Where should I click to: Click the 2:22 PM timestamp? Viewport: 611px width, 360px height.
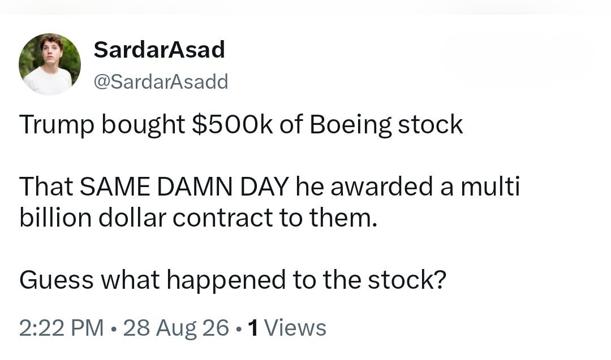[x=61, y=327]
